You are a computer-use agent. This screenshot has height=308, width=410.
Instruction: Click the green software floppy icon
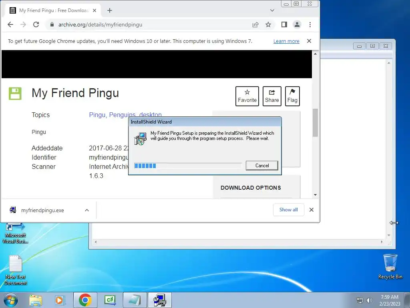15,93
